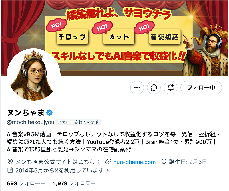Image resolution: width=229 pixels, height=191 pixels.
Task: Click the location pin icon
Action: pos(10,162)
